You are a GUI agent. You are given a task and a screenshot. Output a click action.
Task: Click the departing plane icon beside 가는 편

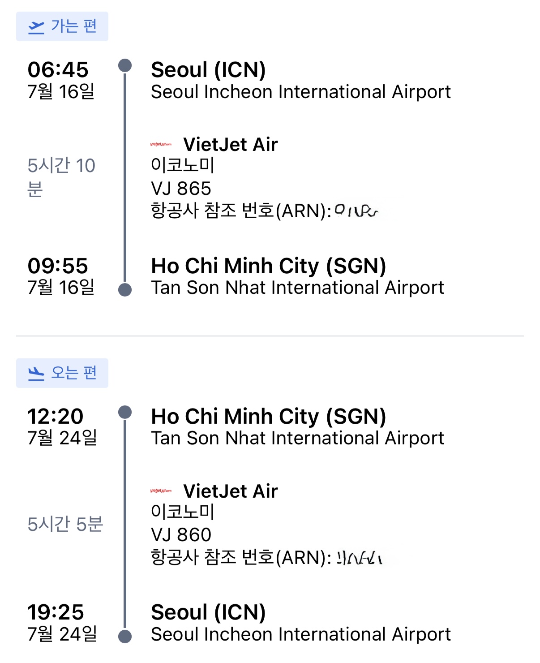(36, 27)
